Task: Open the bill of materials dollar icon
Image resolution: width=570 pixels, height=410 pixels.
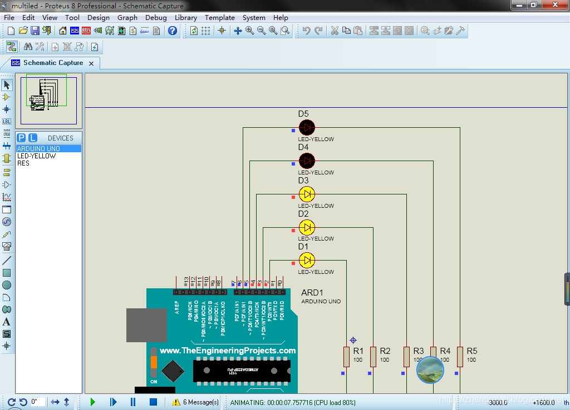Action: 133,31
